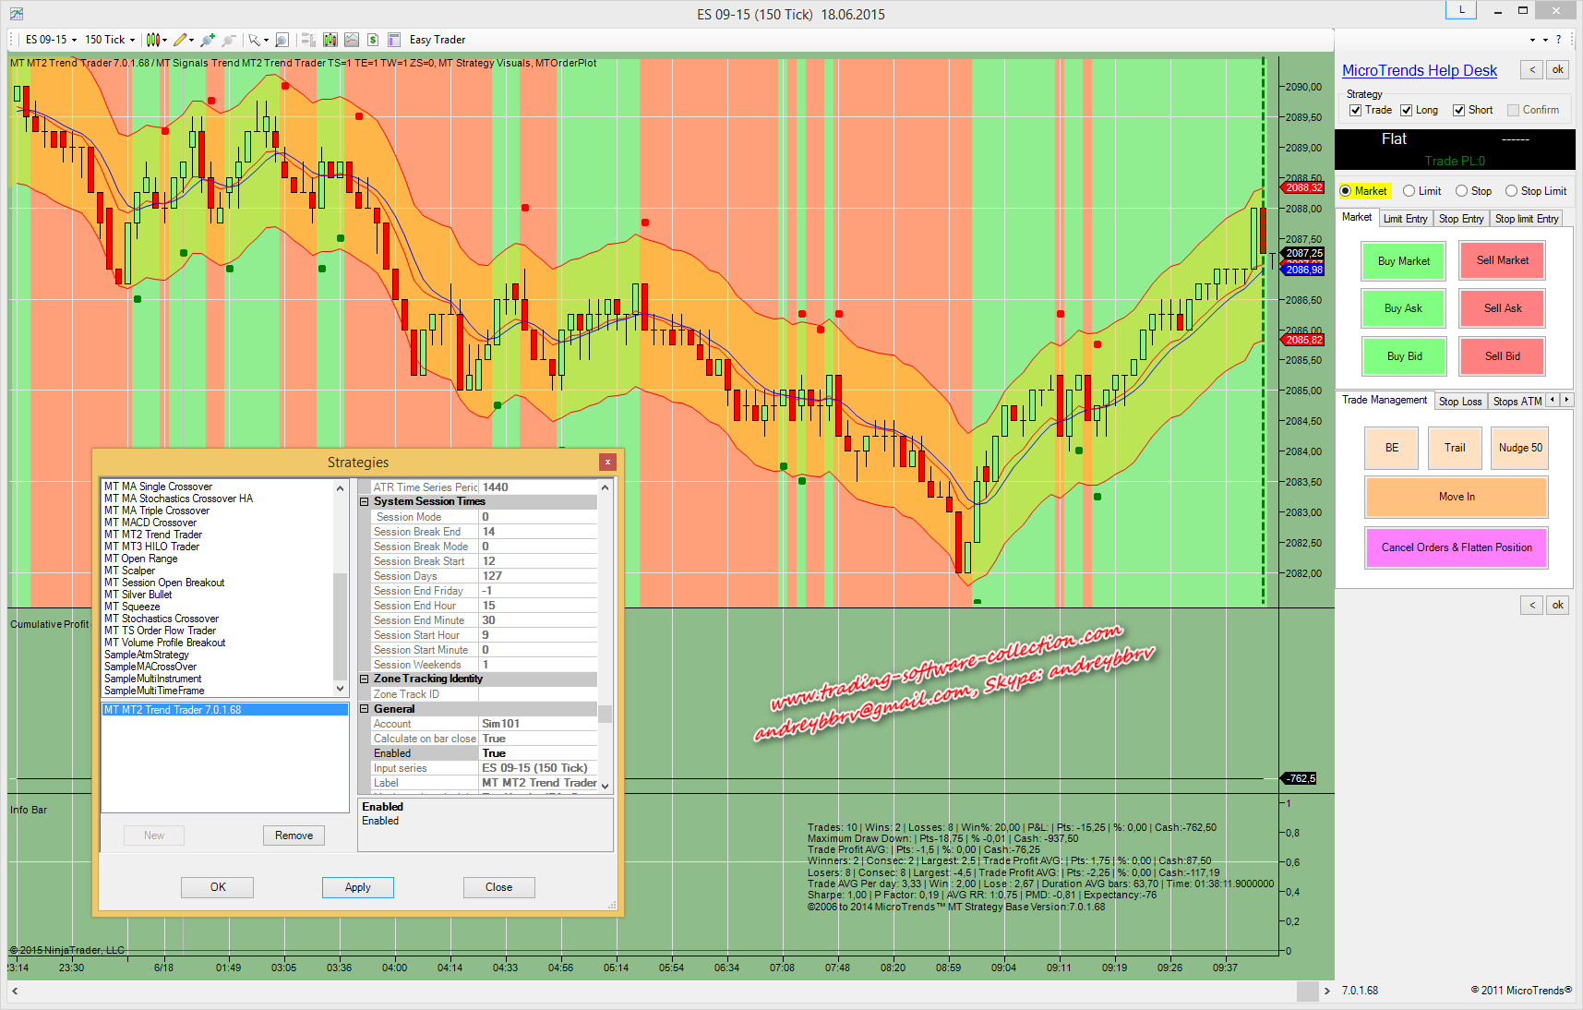Open the chart Properties icon
Image resolution: width=1583 pixels, height=1010 pixels.
[394, 40]
